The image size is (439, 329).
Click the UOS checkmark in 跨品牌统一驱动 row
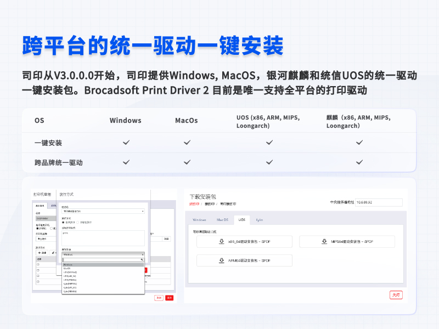[269, 162]
